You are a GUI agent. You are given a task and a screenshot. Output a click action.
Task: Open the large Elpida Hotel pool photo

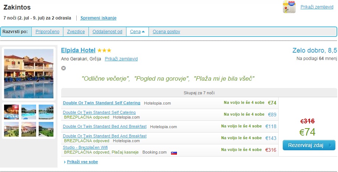pos(29,74)
